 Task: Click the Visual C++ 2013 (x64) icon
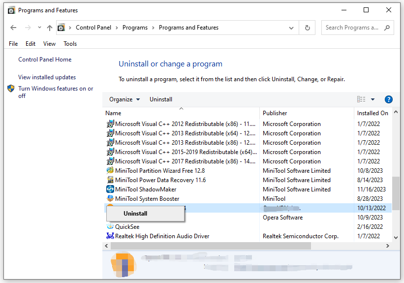(110, 133)
